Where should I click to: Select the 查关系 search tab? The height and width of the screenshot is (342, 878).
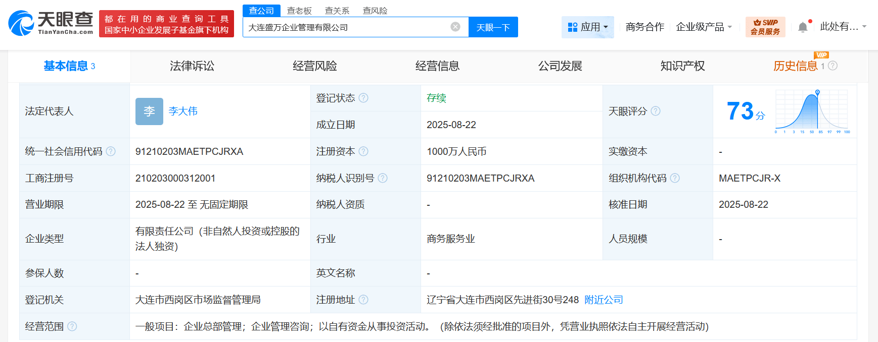[x=337, y=11]
